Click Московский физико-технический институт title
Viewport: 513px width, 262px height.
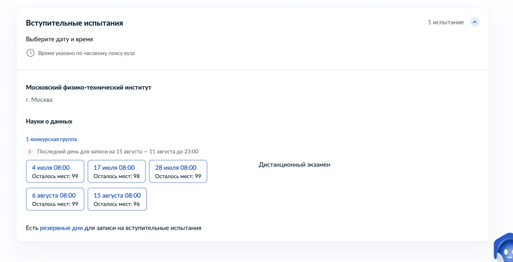point(89,87)
